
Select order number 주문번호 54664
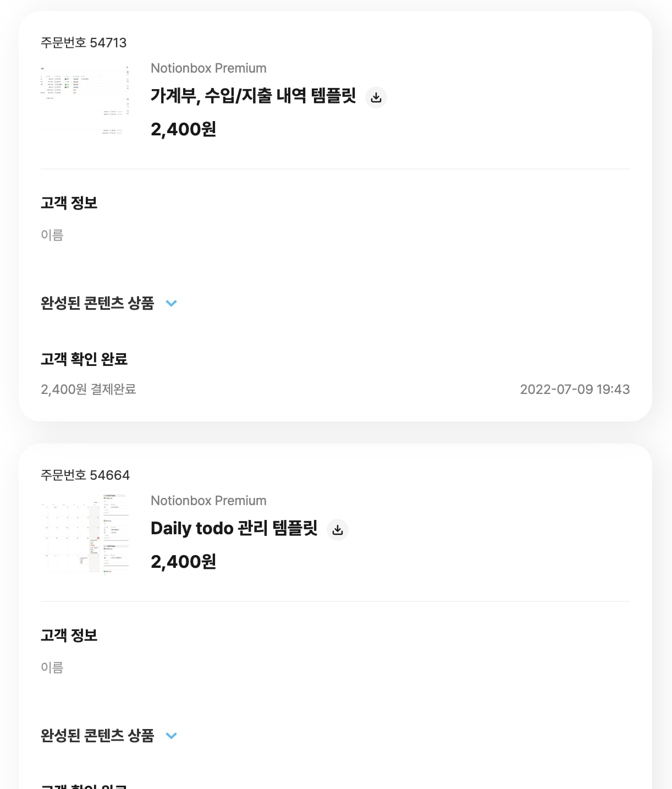[x=85, y=475]
